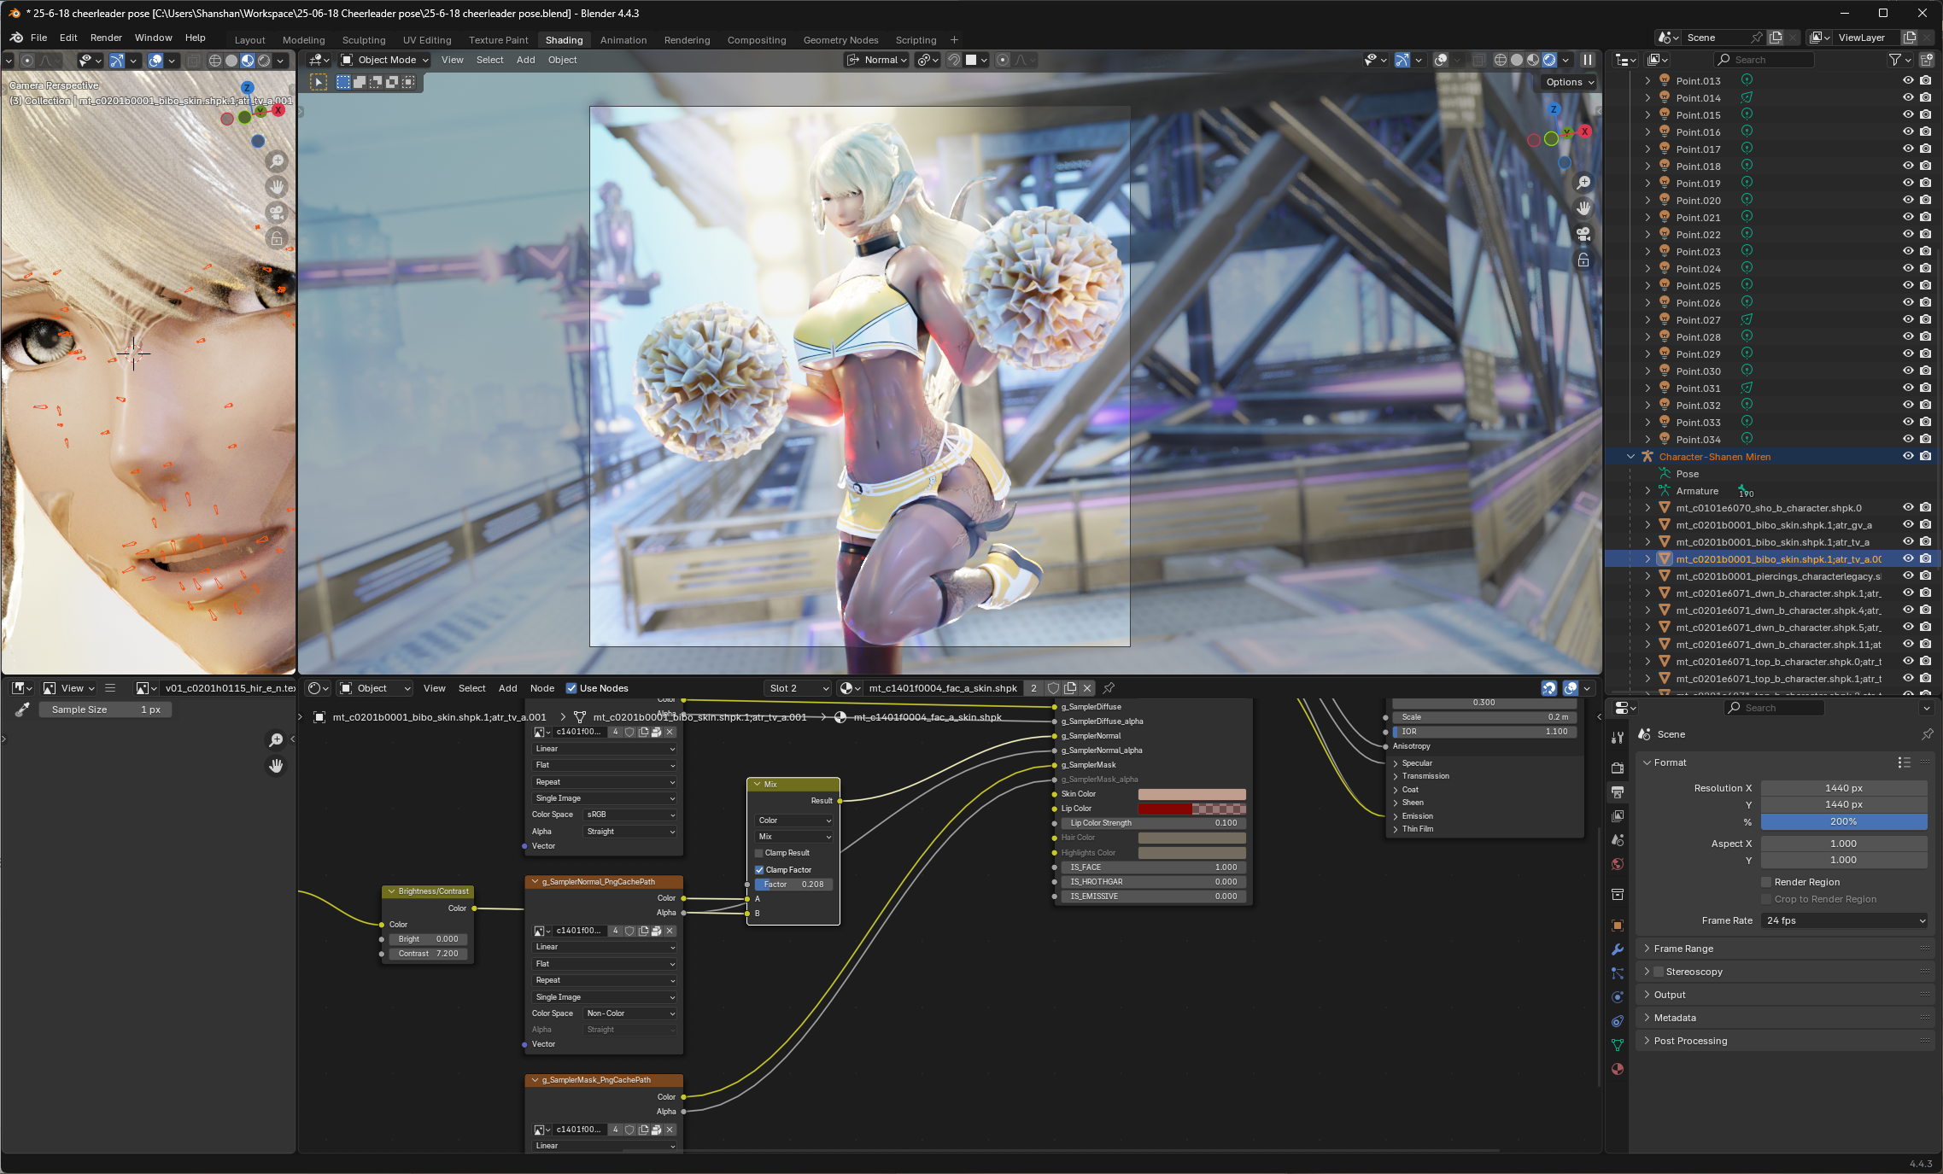The image size is (1943, 1174).
Task: Expand Transmission section on shader node
Action: [1425, 776]
